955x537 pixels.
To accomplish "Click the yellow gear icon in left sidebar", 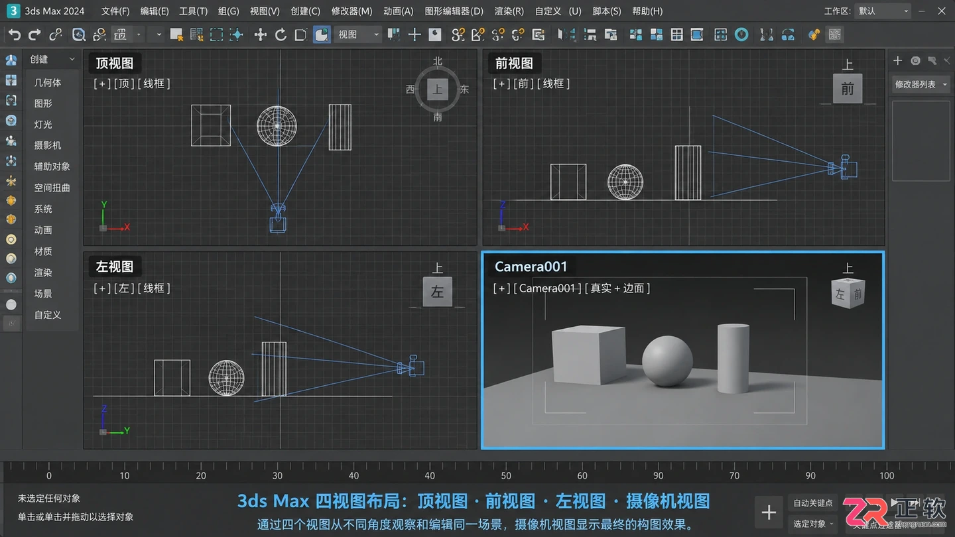I will 11,200.
